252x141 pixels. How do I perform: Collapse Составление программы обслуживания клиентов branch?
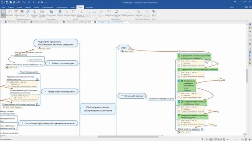click(22, 123)
